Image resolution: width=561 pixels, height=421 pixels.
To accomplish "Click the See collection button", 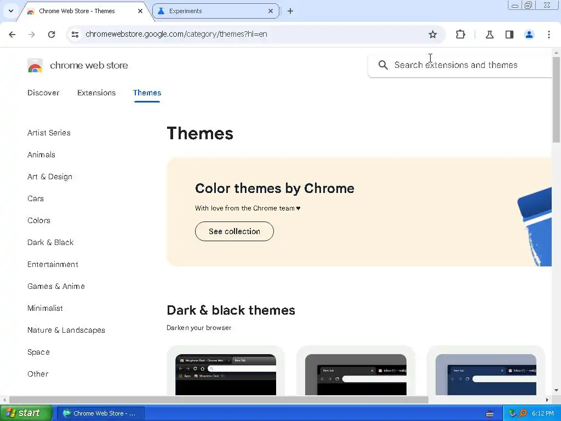I will click(234, 231).
